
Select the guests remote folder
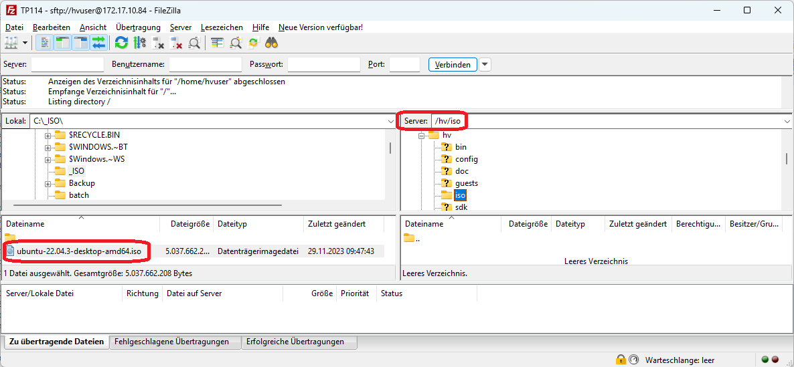467,183
